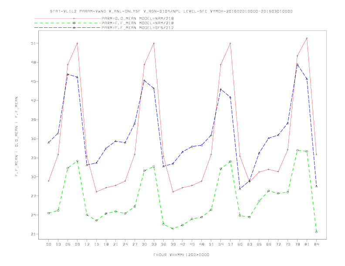Click the chart title line starting with STAT=VL1L2

click(x=171, y=11)
